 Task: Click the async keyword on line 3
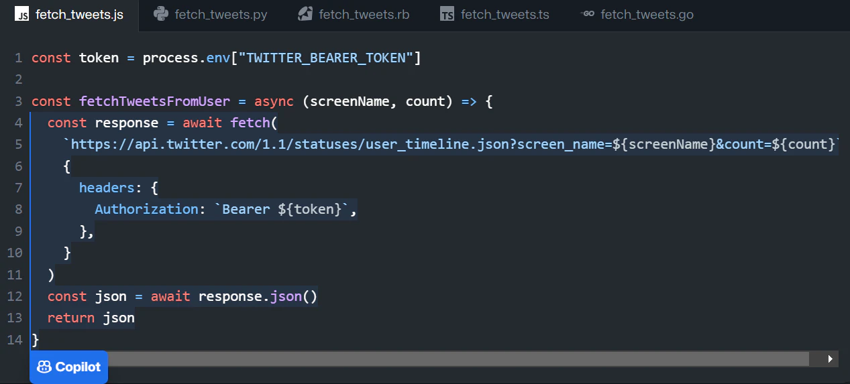click(x=274, y=102)
